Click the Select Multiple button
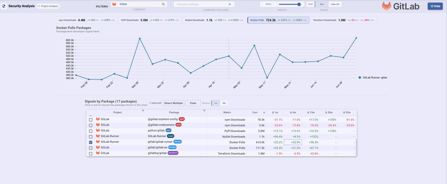The image size is (447, 184). pyautogui.click(x=174, y=103)
